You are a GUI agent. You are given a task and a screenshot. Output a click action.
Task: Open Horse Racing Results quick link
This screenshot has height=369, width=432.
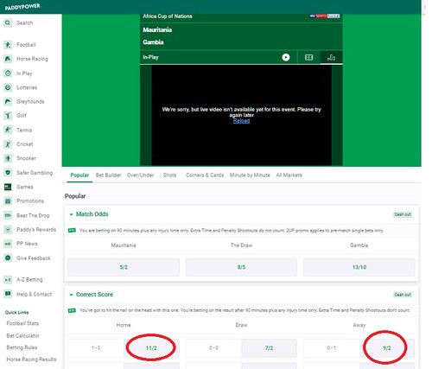[31, 359]
